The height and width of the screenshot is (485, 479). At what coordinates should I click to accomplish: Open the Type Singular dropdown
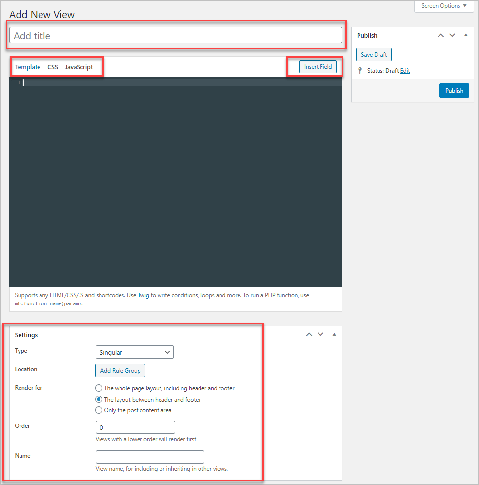point(135,352)
